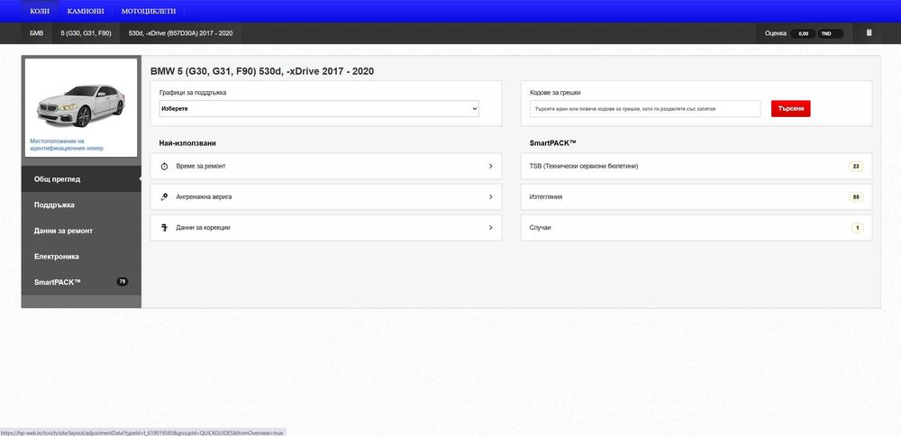The height and width of the screenshot is (436, 901).
Task: Click the stopwatch icon for Време за ремонт
Action: coord(164,166)
